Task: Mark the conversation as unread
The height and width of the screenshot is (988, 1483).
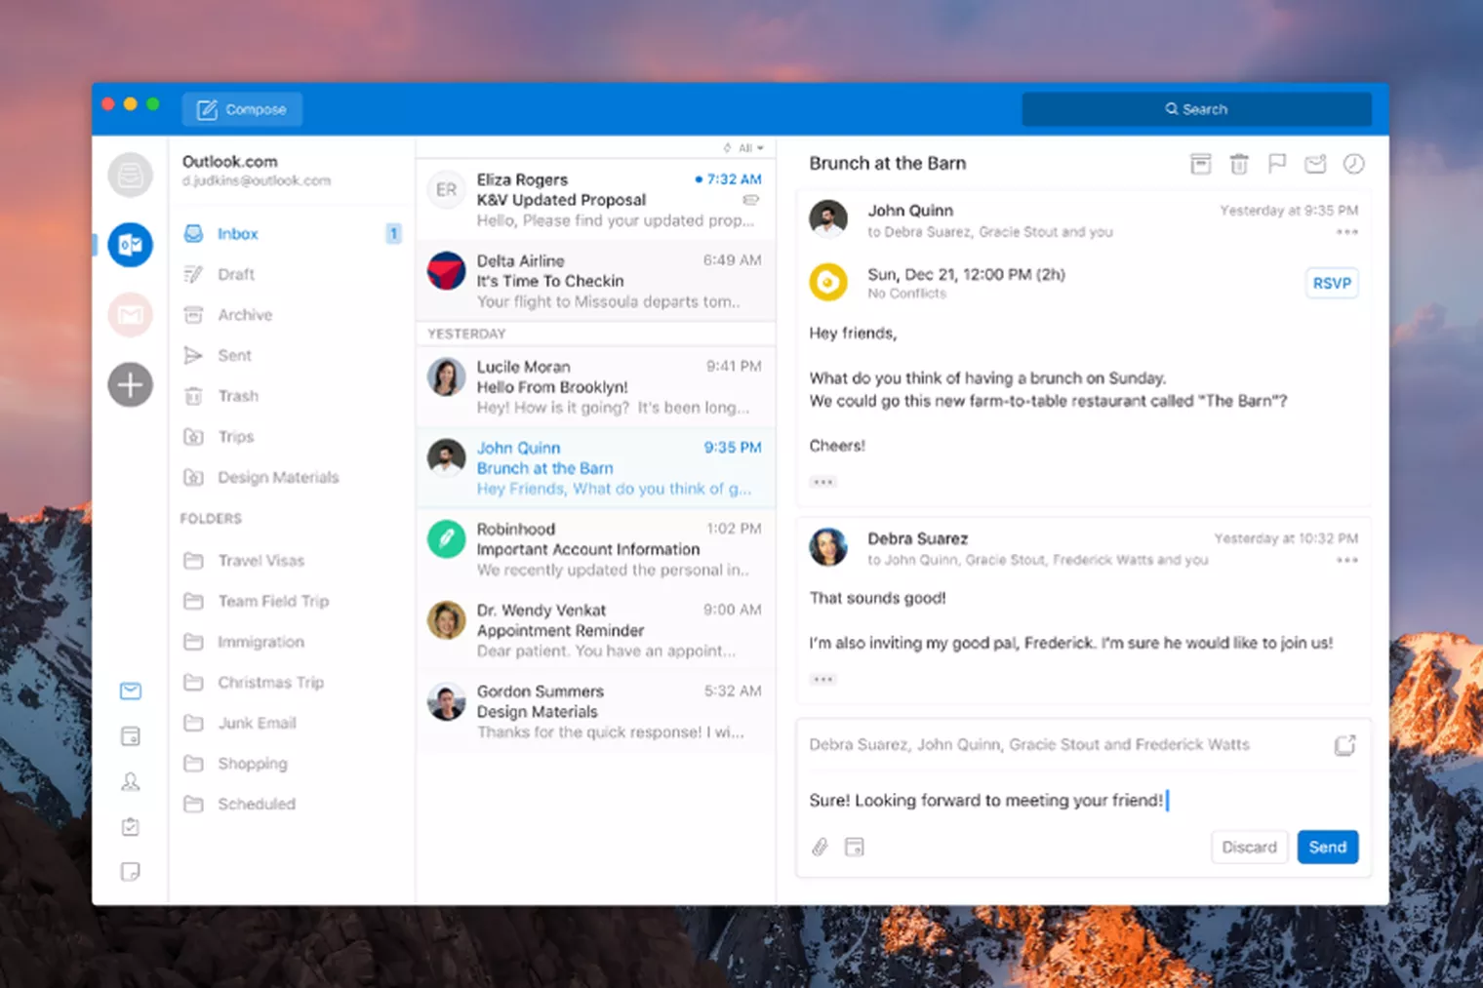Action: [1315, 164]
